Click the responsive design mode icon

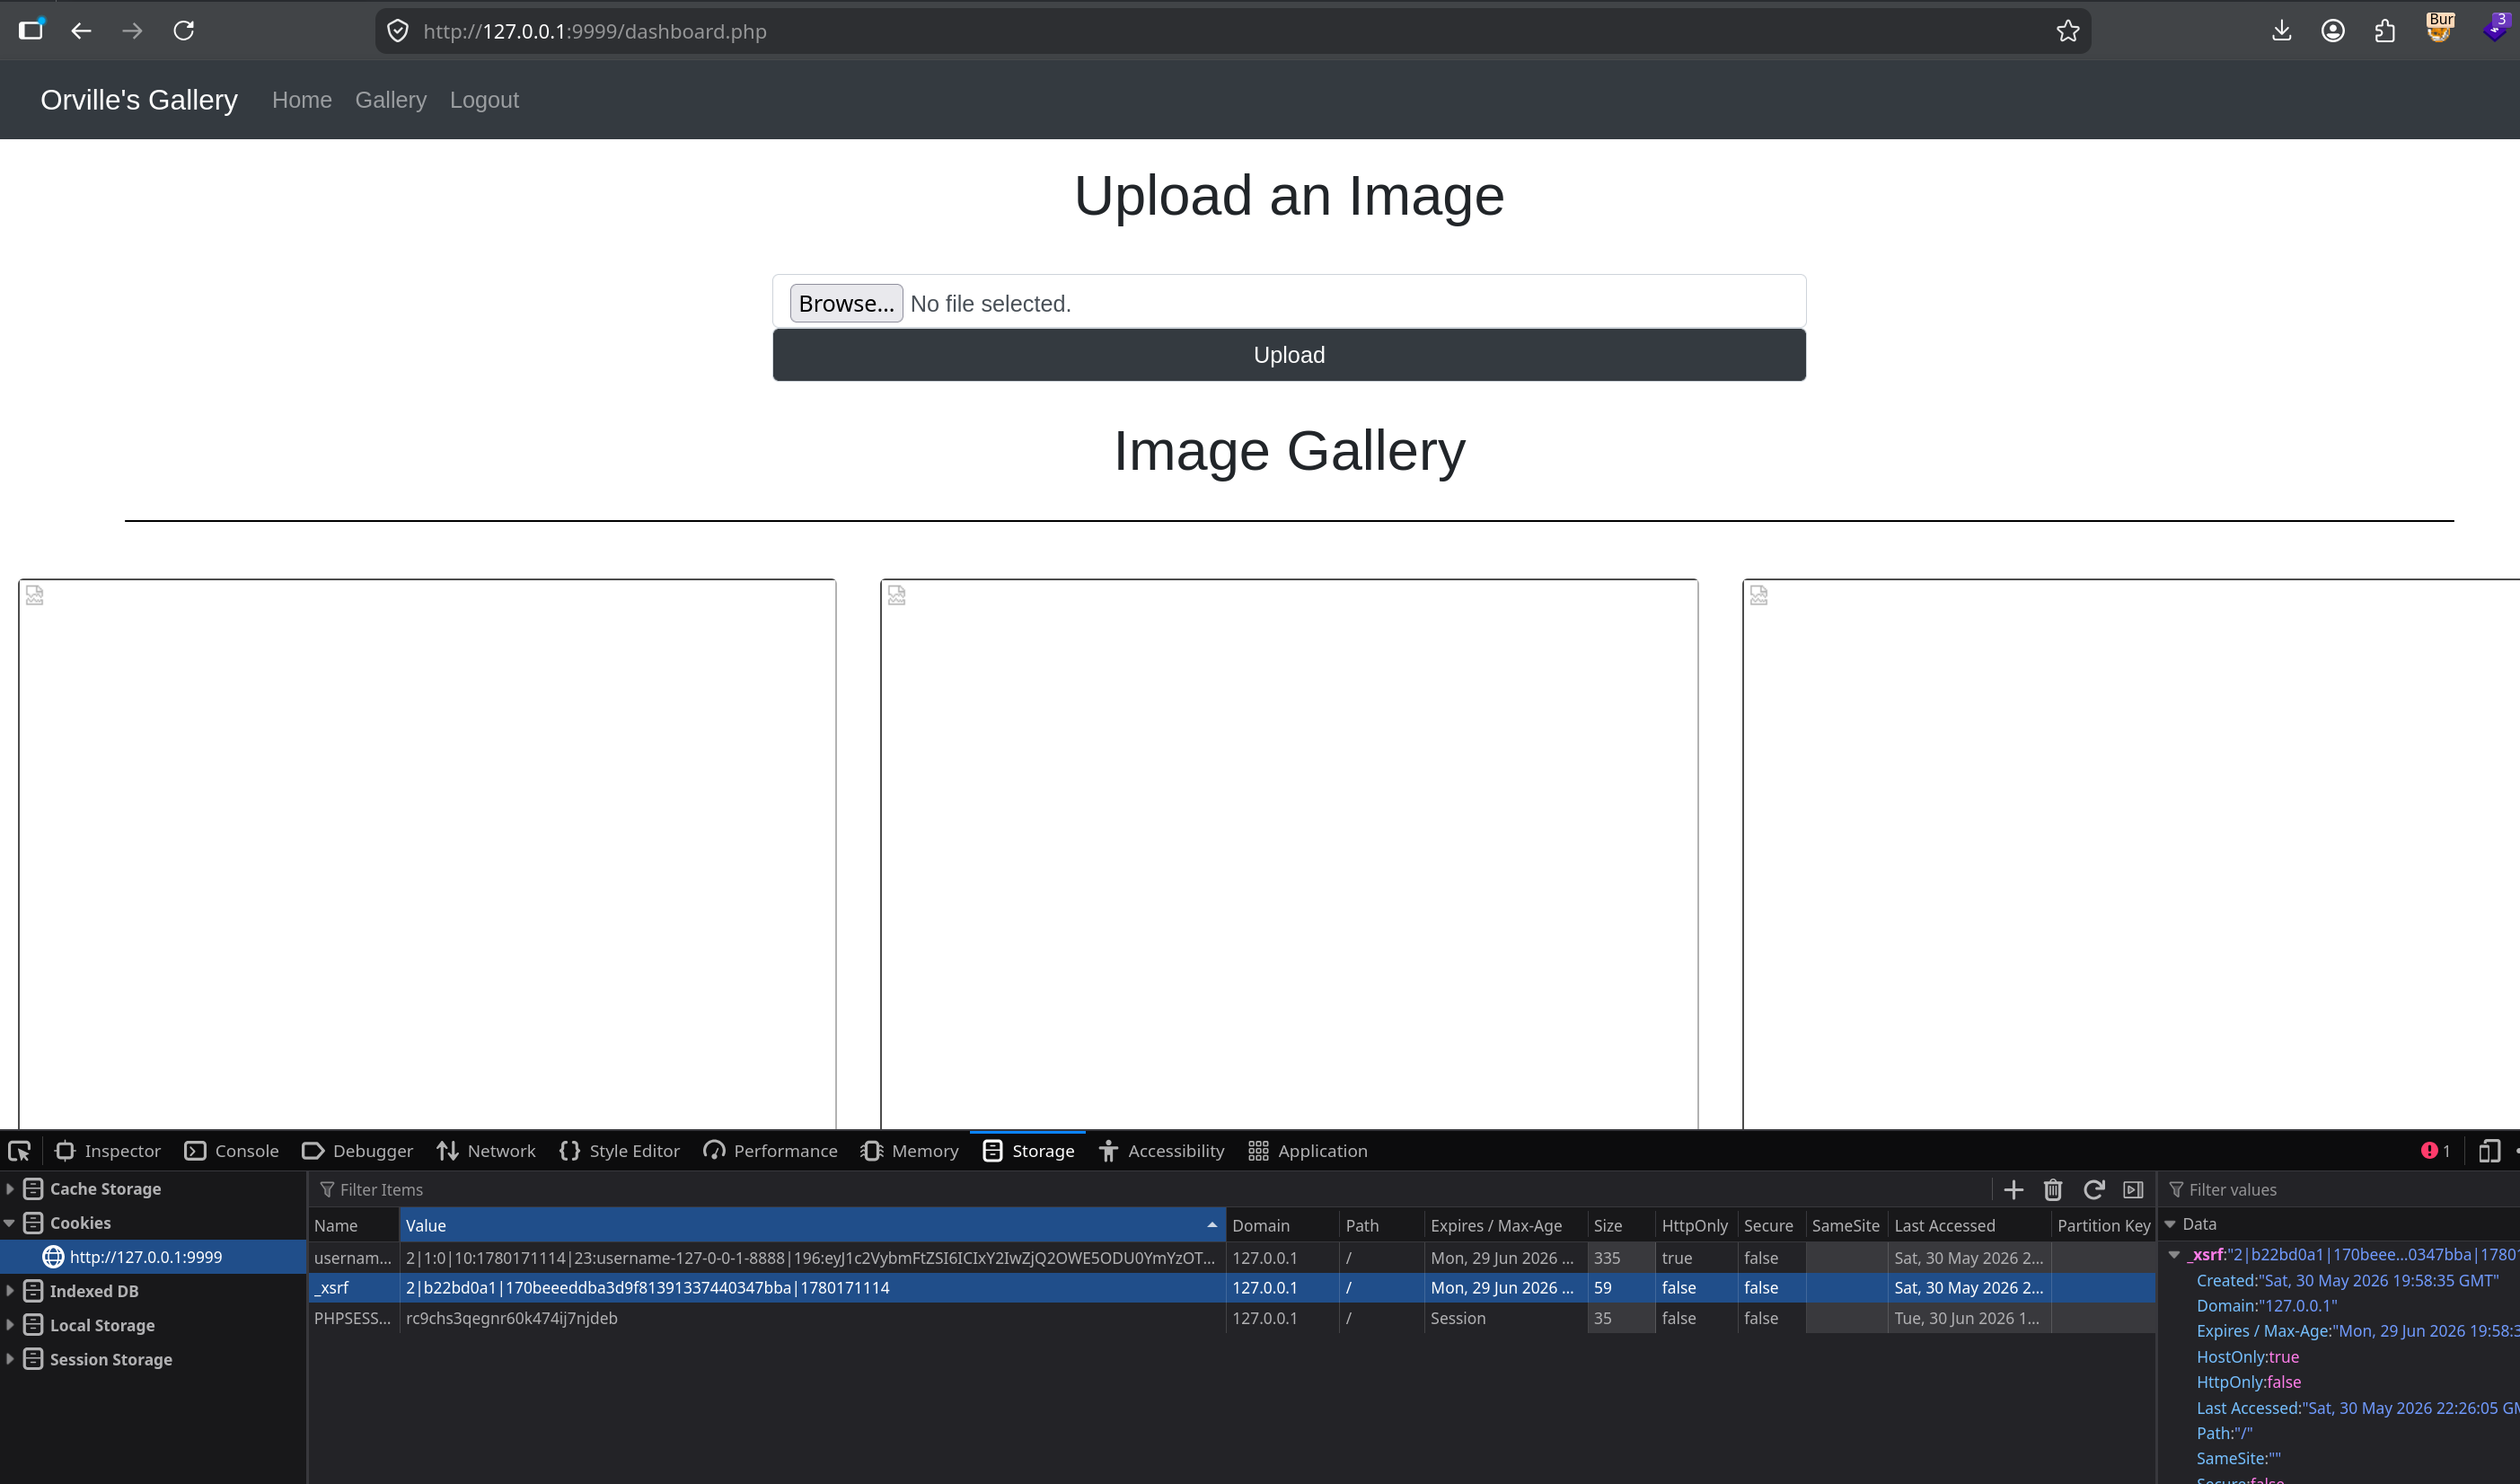coord(2489,1151)
